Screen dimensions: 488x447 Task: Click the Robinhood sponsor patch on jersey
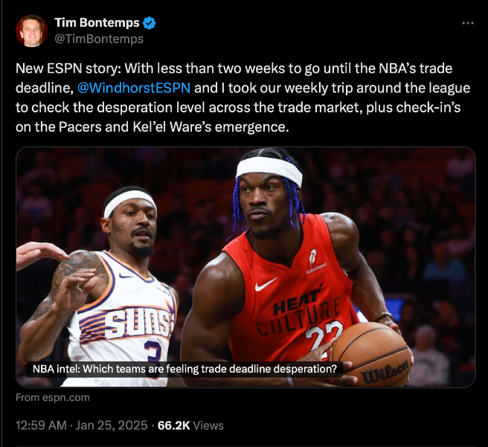coord(315,262)
